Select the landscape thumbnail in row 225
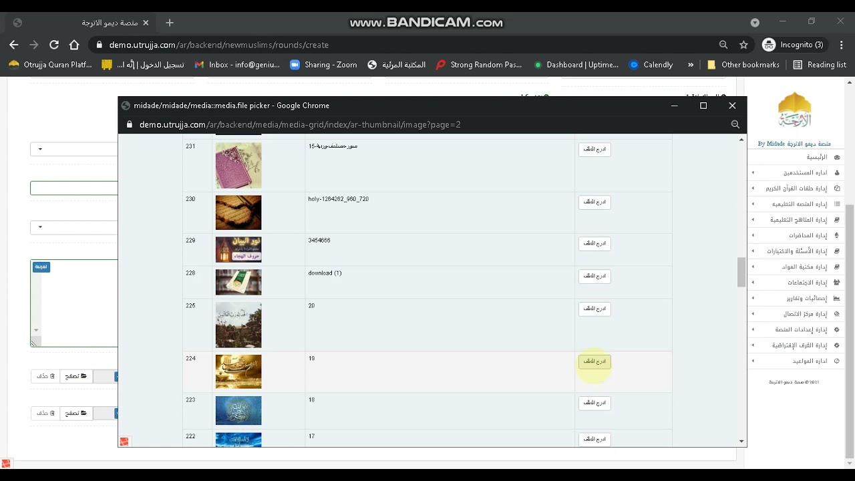The image size is (855, 481). [238, 325]
